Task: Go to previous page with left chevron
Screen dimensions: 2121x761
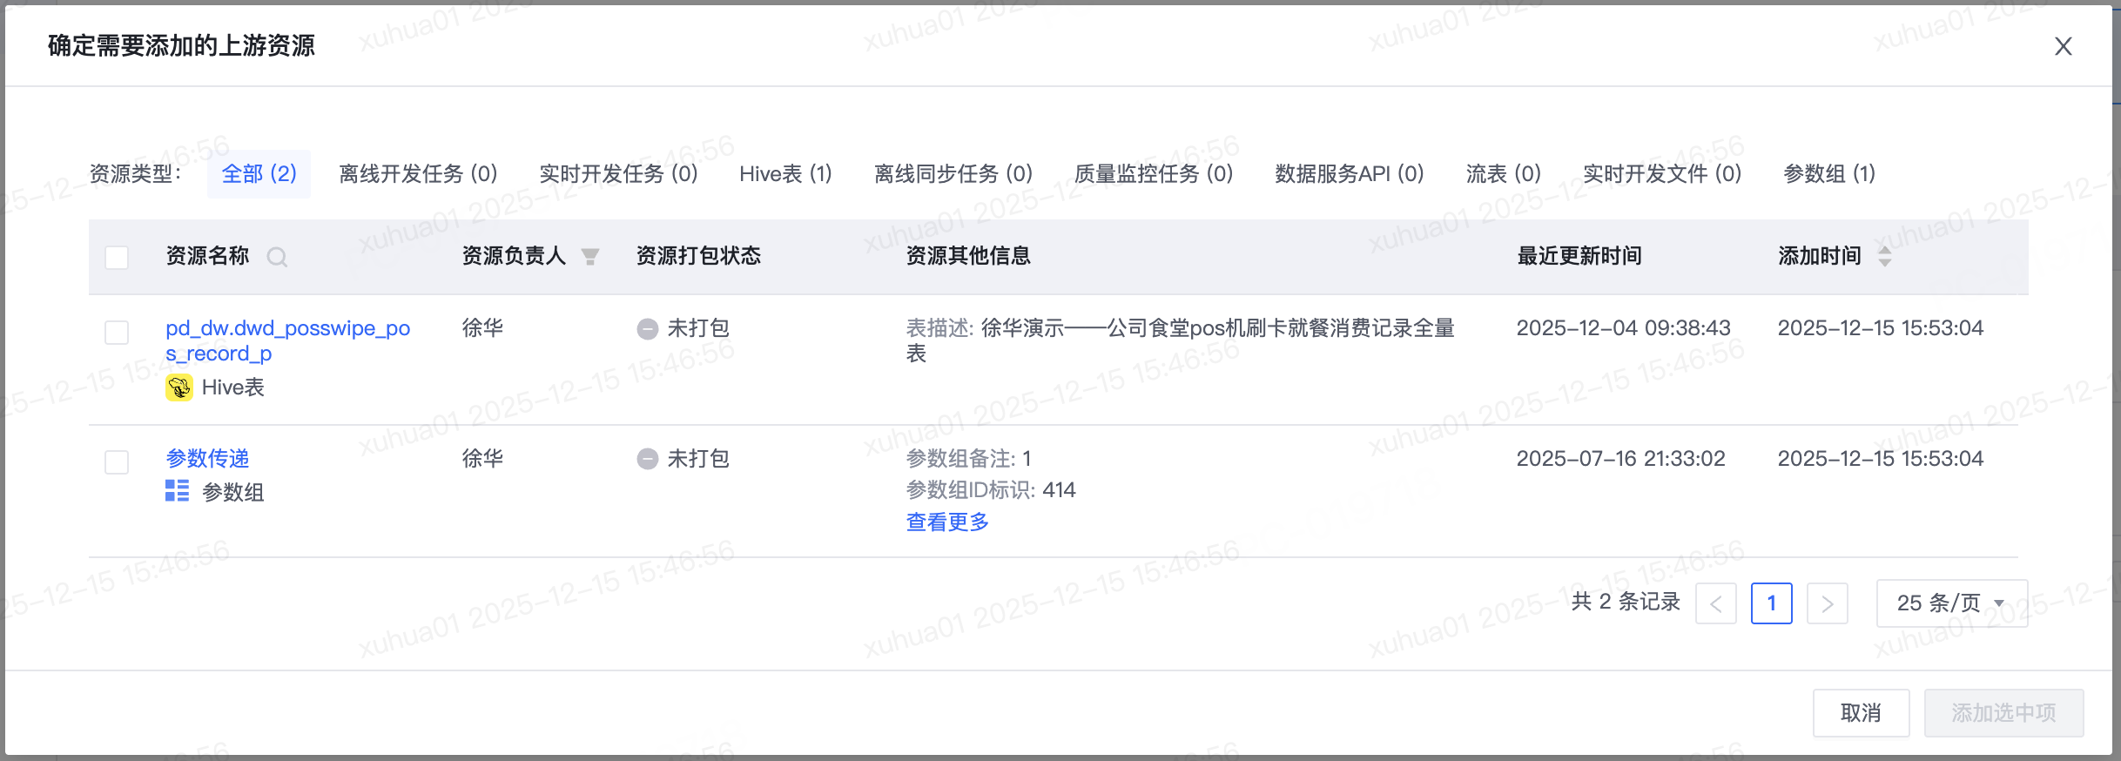Action: click(x=1716, y=603)
